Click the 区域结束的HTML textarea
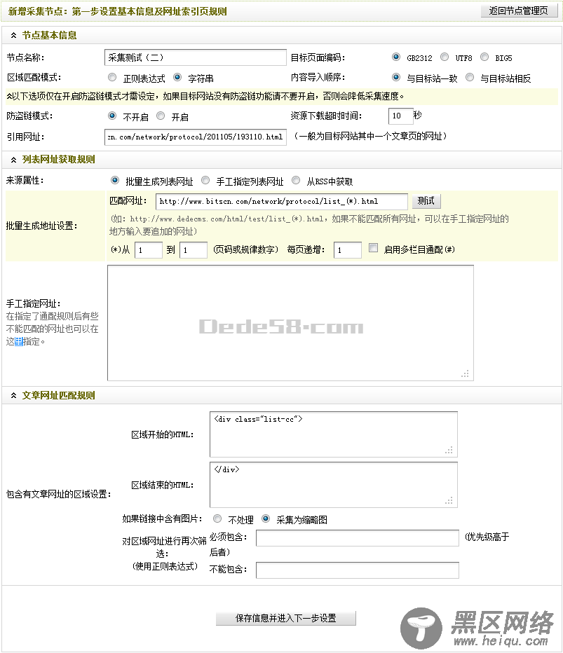This screenshot has width=563, height=653. click(x=333, y=485)
